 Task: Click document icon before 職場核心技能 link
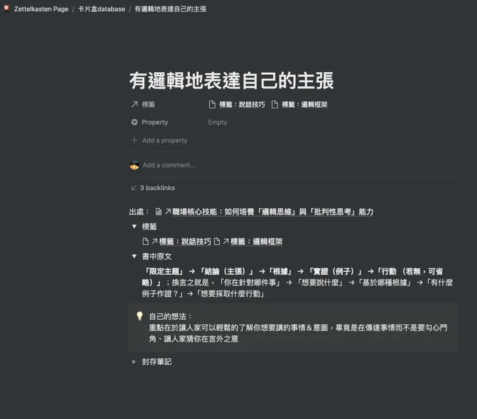pyautogui.click(x=159, y=211)
